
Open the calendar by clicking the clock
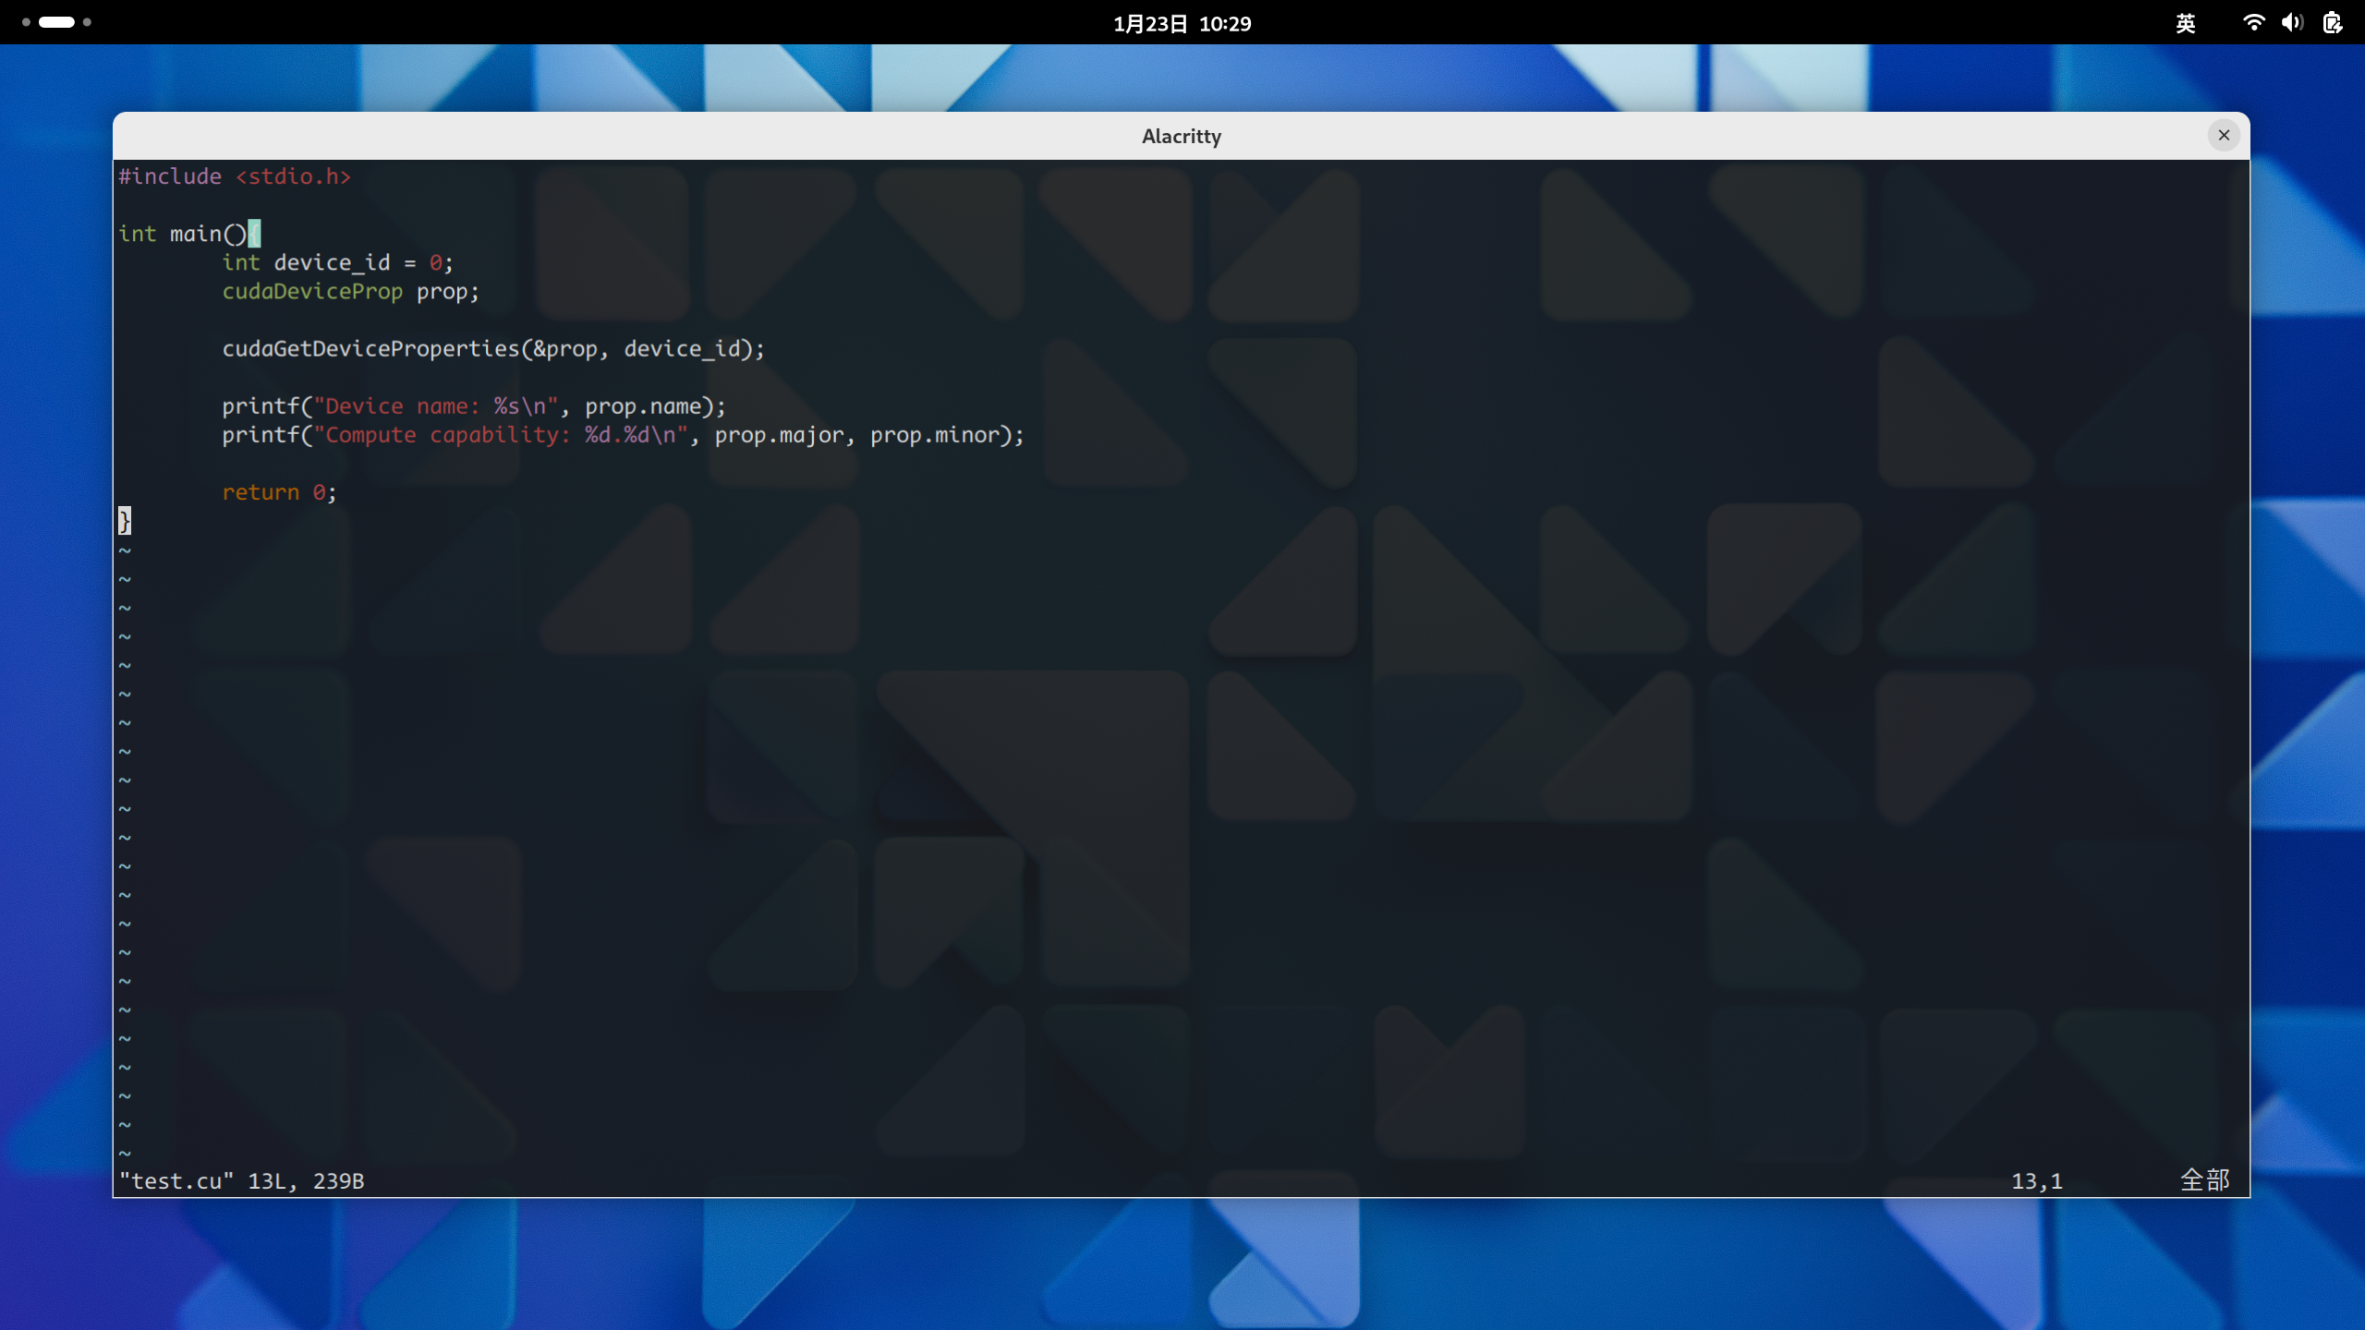tap(1182, 23)
